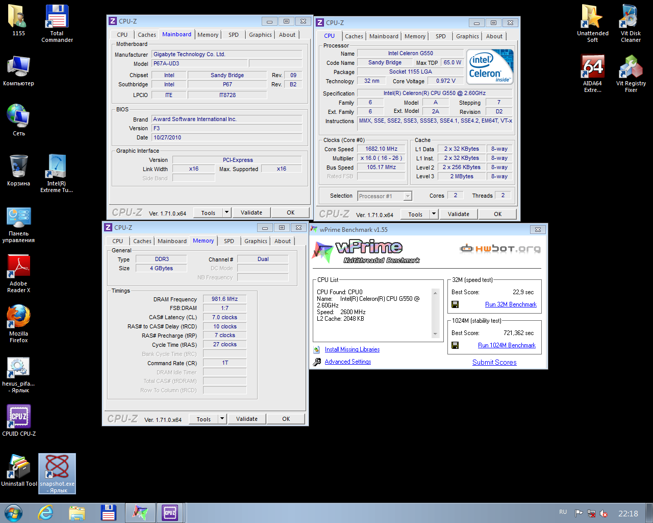Launch Mozilla Firefox desktop shortcut
Viewport: 653px width, 523px height.
(18, 324)
